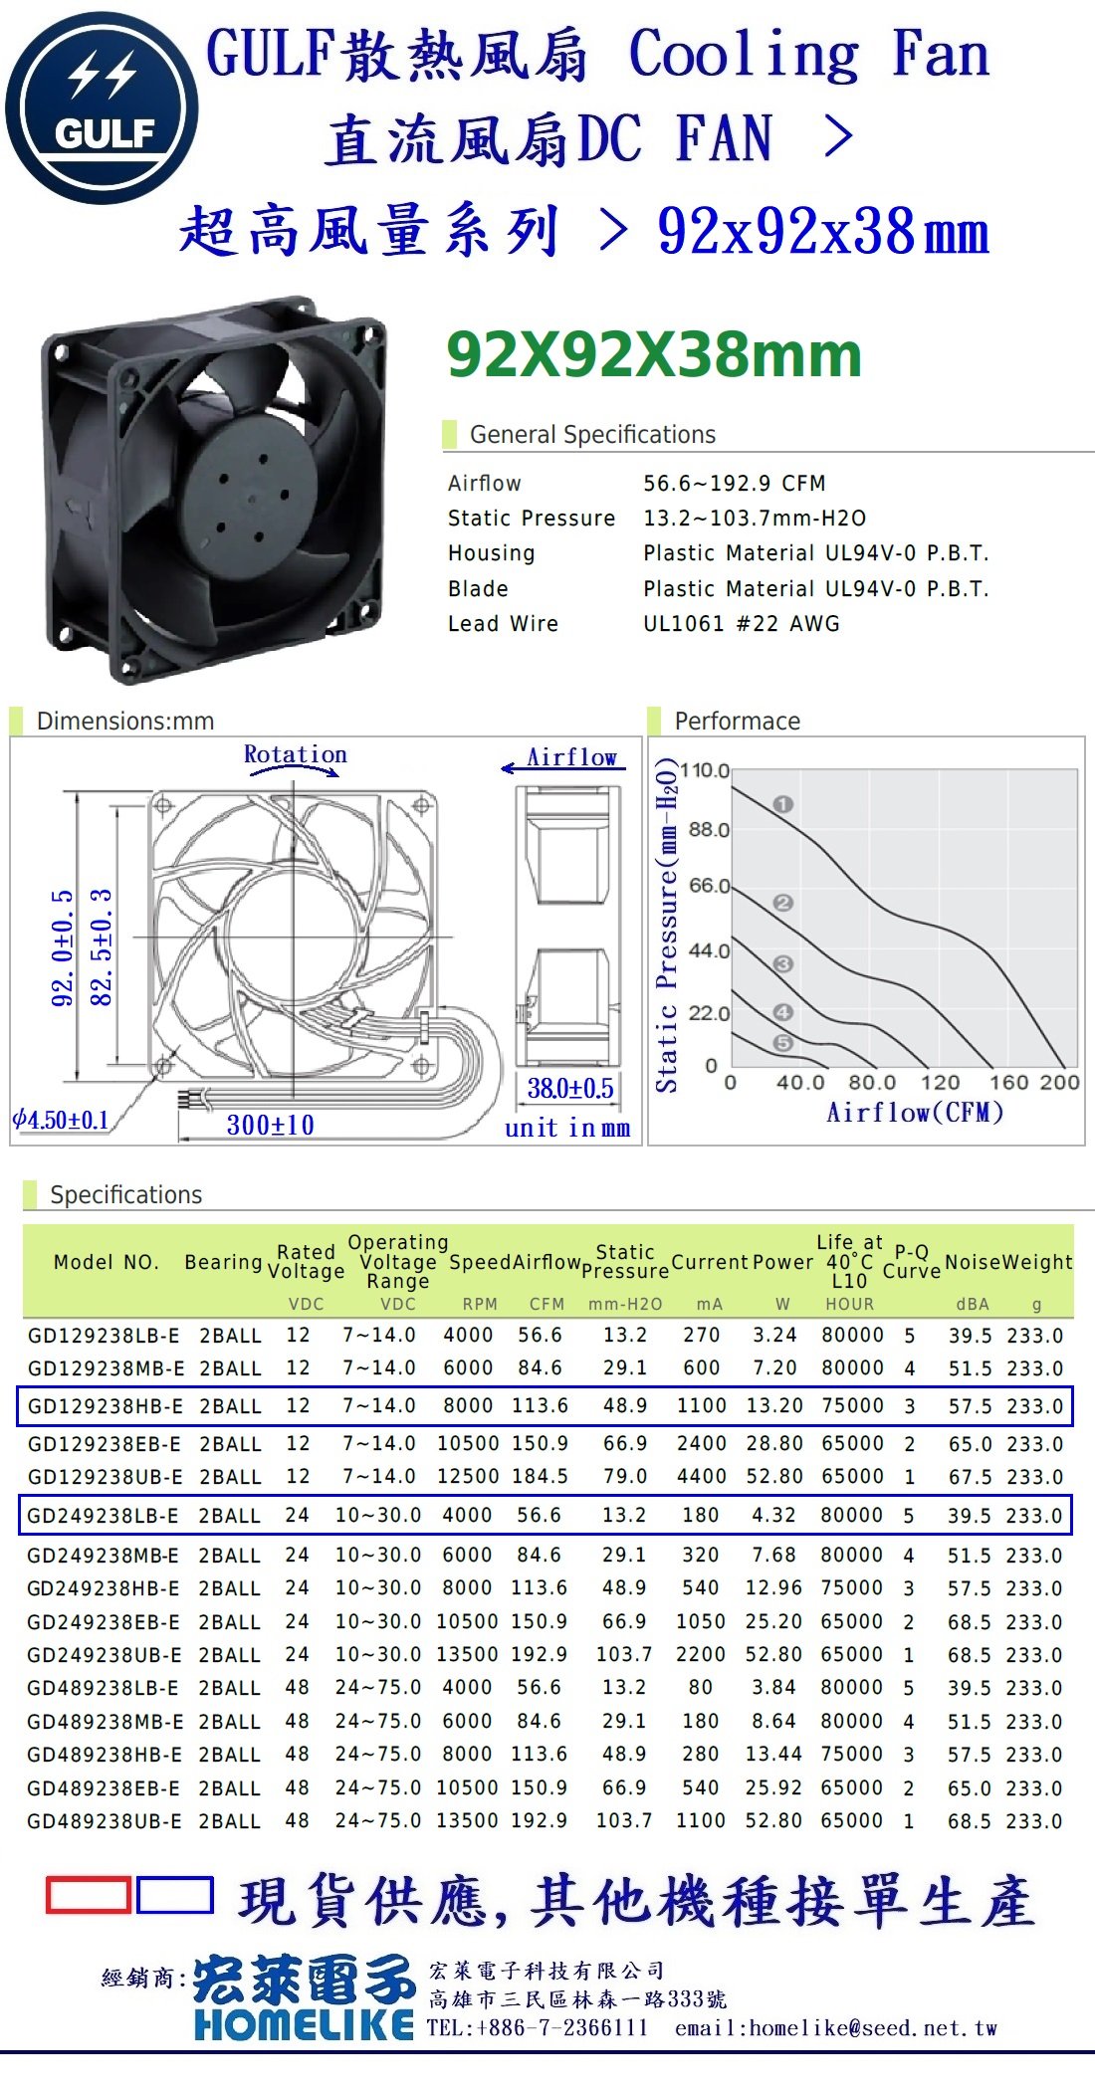Click the 92.0±0.5 dimension label
This screenshot has height=2090, width=1095.
(62, 948)
